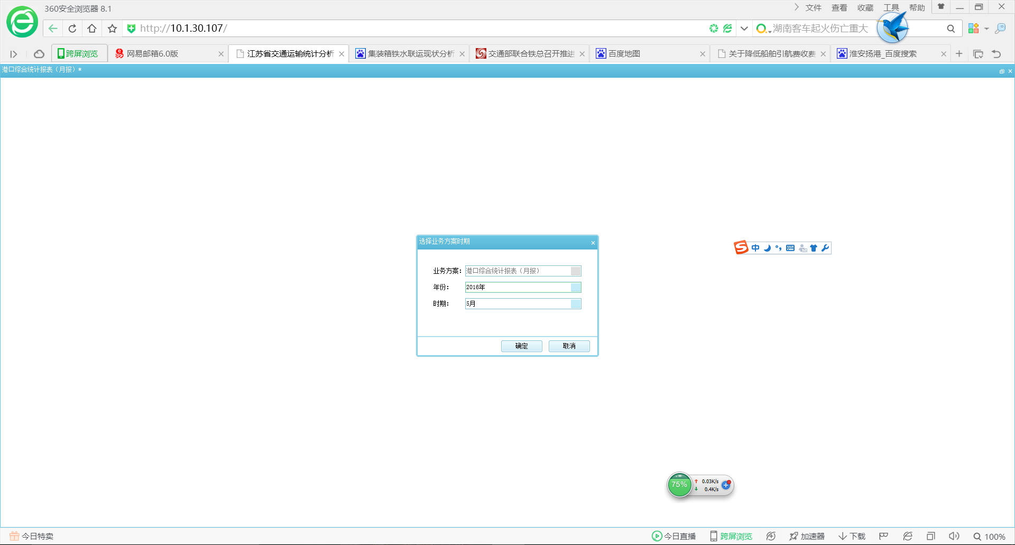Toggle the sound mute icon in status bar
Image resolution: width=1015 pixels, height=545 pixels.
(x=954, y=536)
